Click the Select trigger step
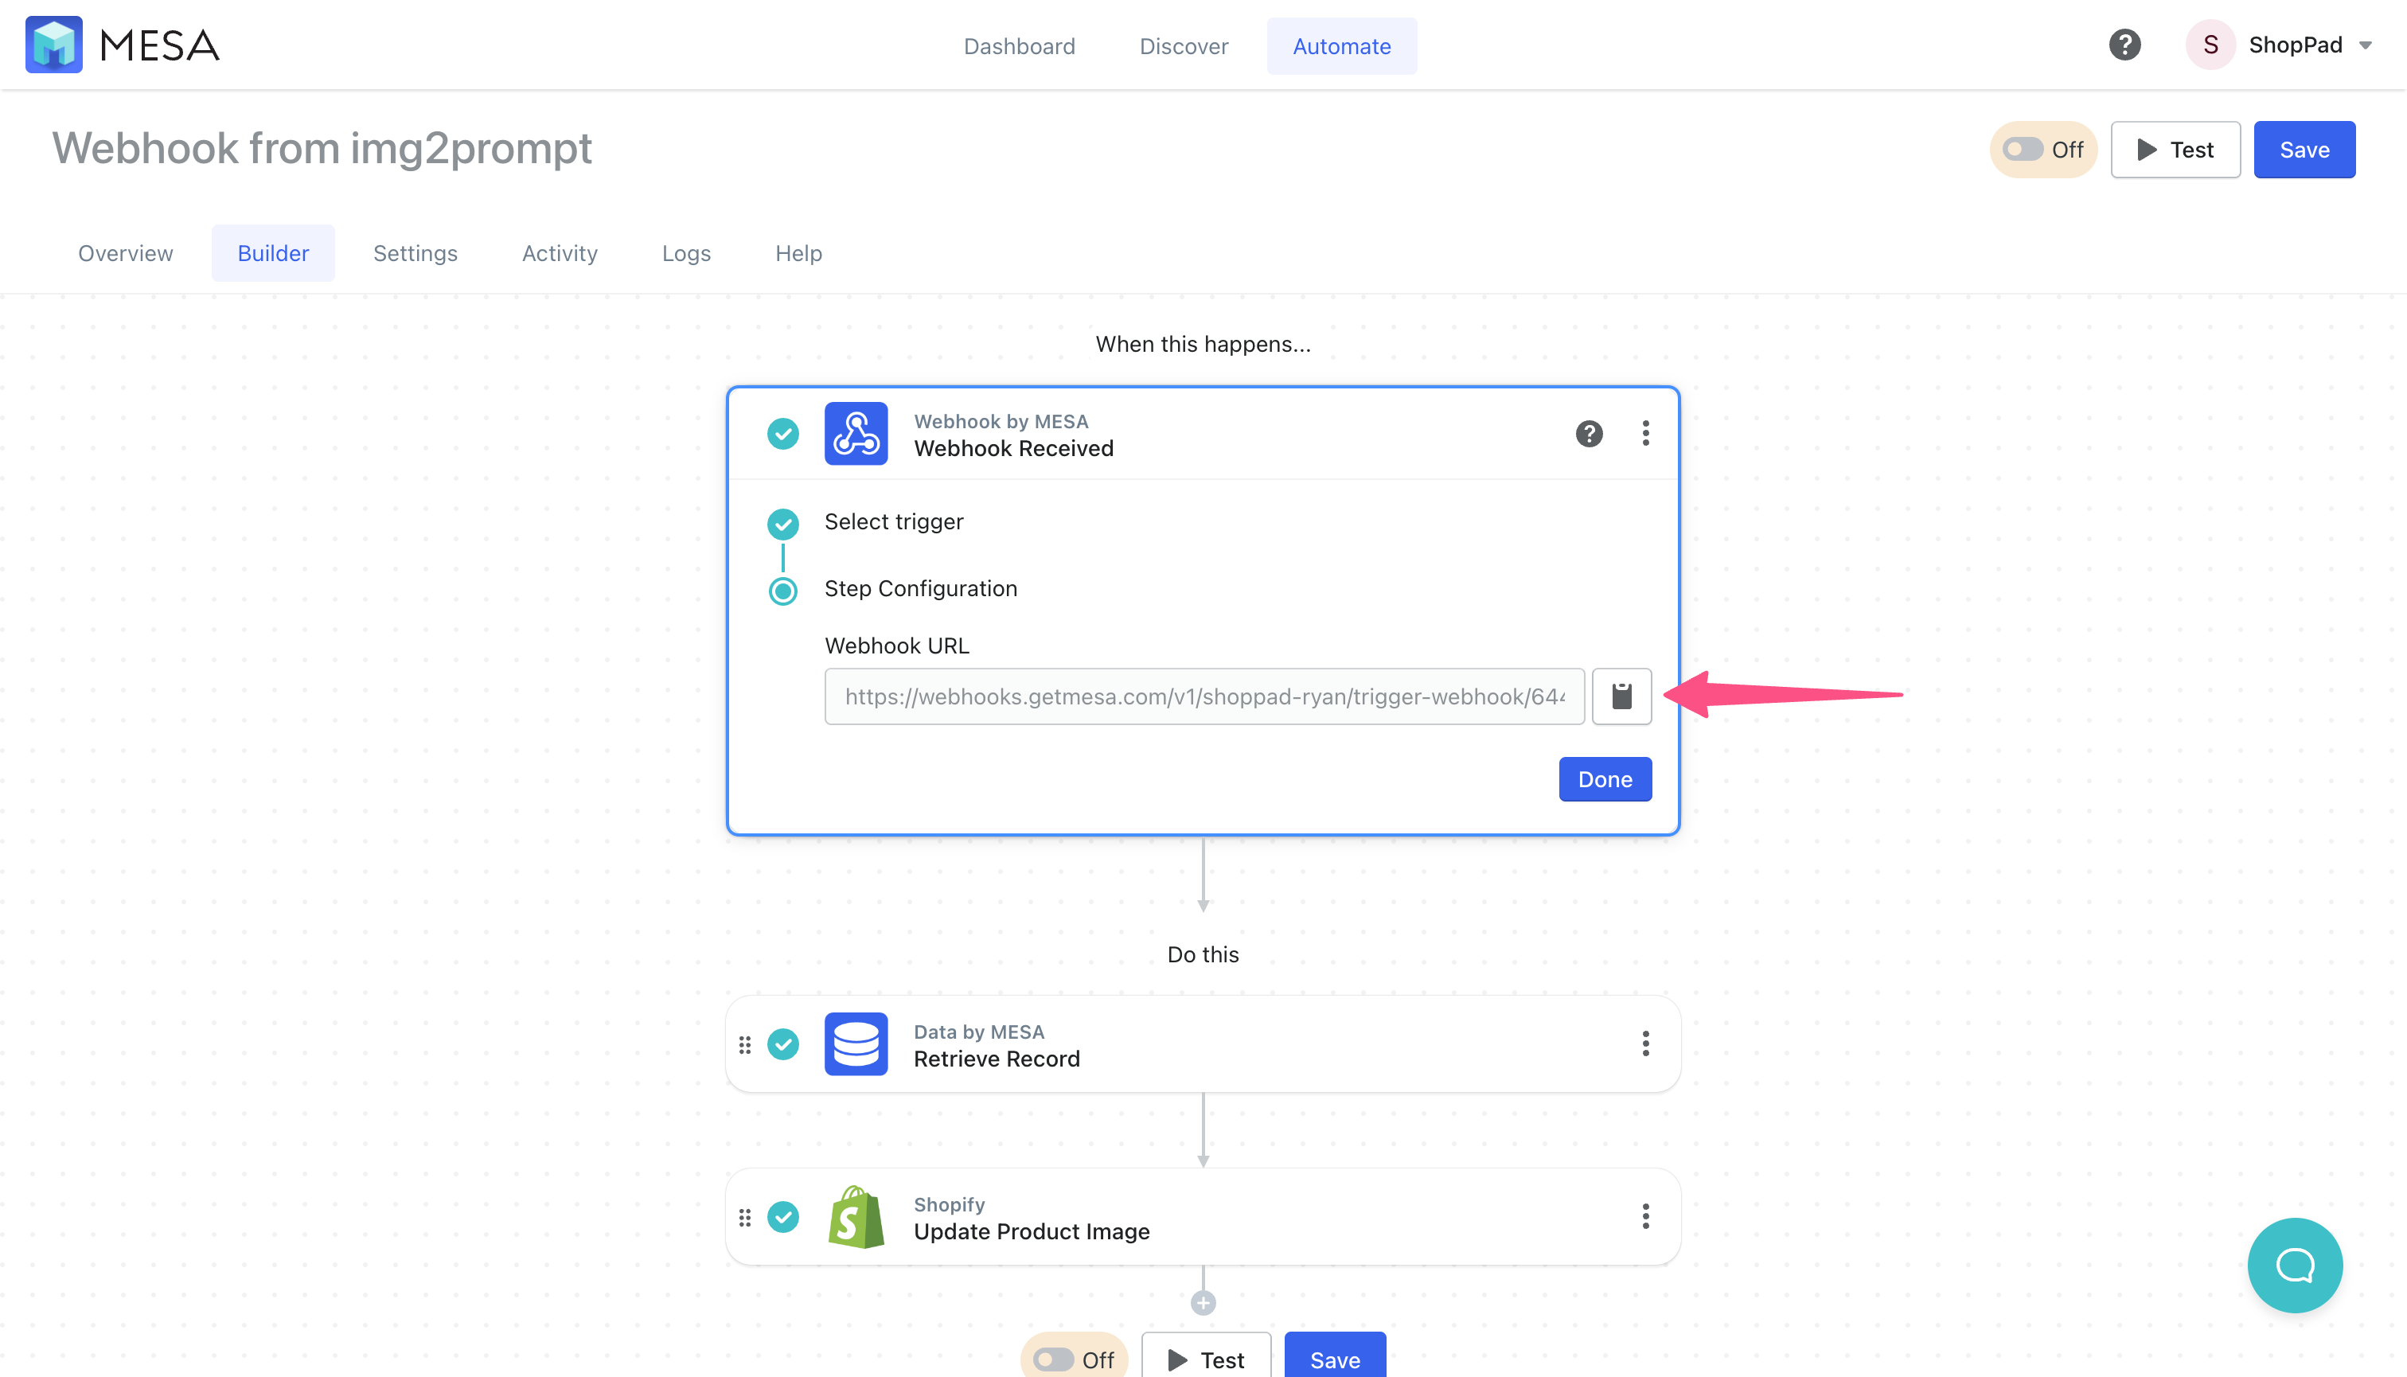 (893, 521)
